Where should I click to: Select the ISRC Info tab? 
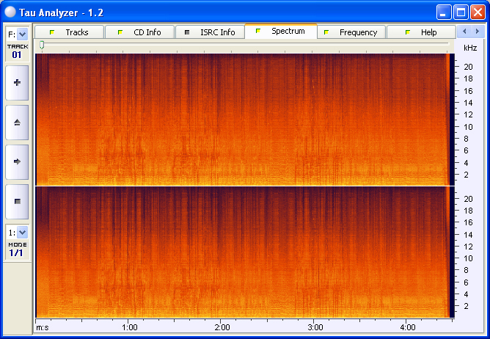coord(210,32)
